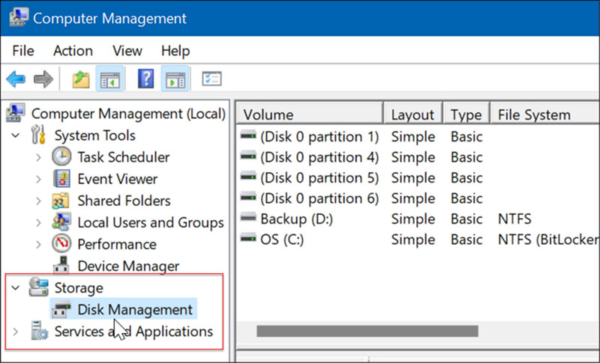The image size is (600, 363).
Task: Click the blue Help question mark icon
Action: pyautogui.click(x=146, y=79)
